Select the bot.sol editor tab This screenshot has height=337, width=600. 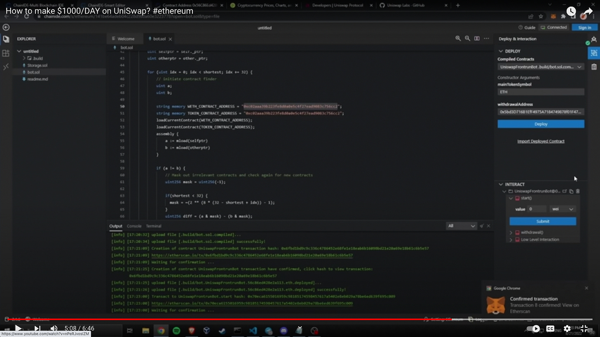pos(159,39)
